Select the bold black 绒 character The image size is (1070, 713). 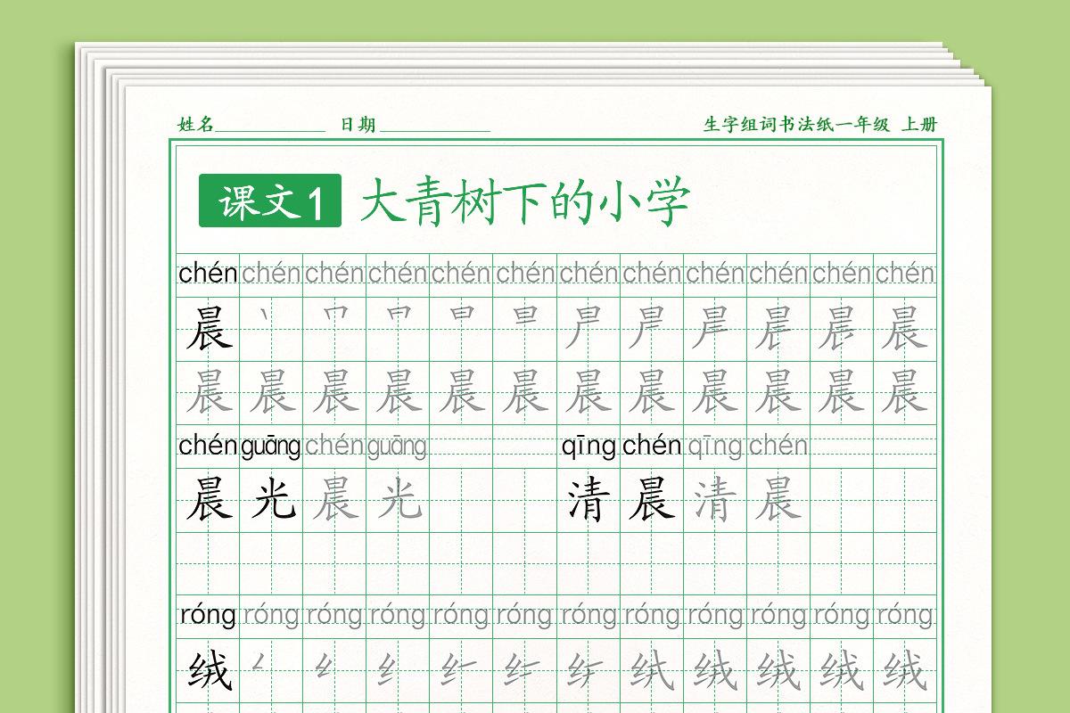point(210,671)
